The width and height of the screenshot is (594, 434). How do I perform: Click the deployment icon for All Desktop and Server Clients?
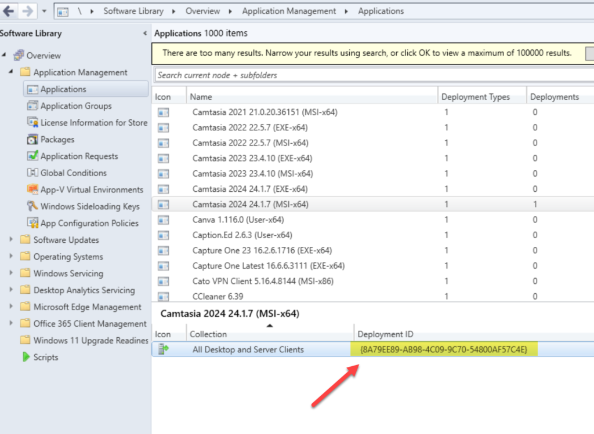(163, 349)
